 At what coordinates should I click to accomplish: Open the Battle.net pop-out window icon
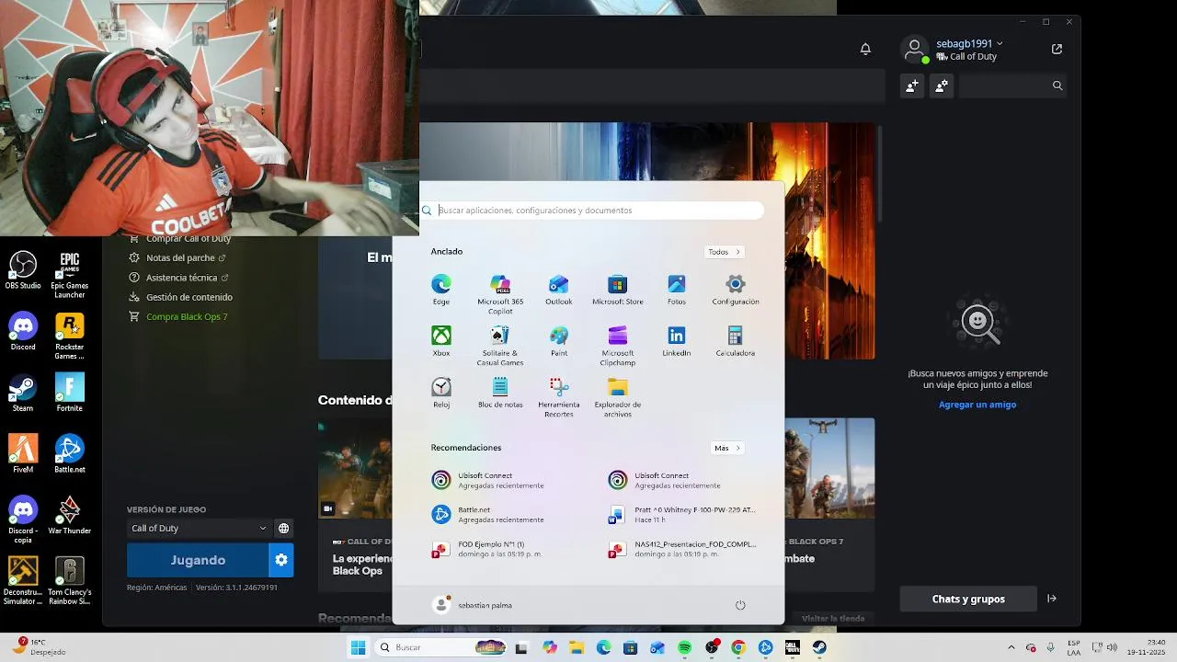click(1057, 49)
